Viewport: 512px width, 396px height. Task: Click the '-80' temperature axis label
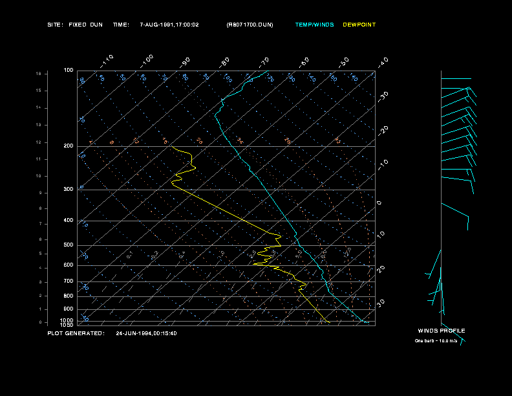(x=224, y=63)
